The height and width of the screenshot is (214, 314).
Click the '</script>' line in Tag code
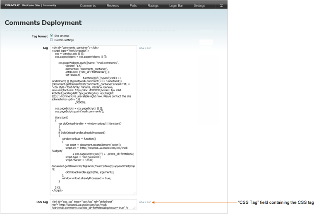point(57,190)
